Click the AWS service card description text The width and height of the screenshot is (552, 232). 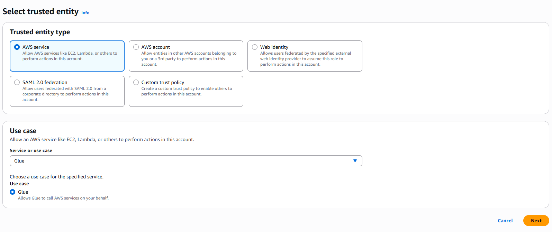tap(70, 56)
